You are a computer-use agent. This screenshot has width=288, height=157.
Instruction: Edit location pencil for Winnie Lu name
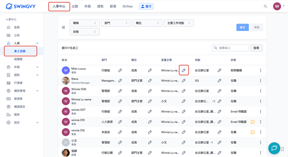[219, 101]
